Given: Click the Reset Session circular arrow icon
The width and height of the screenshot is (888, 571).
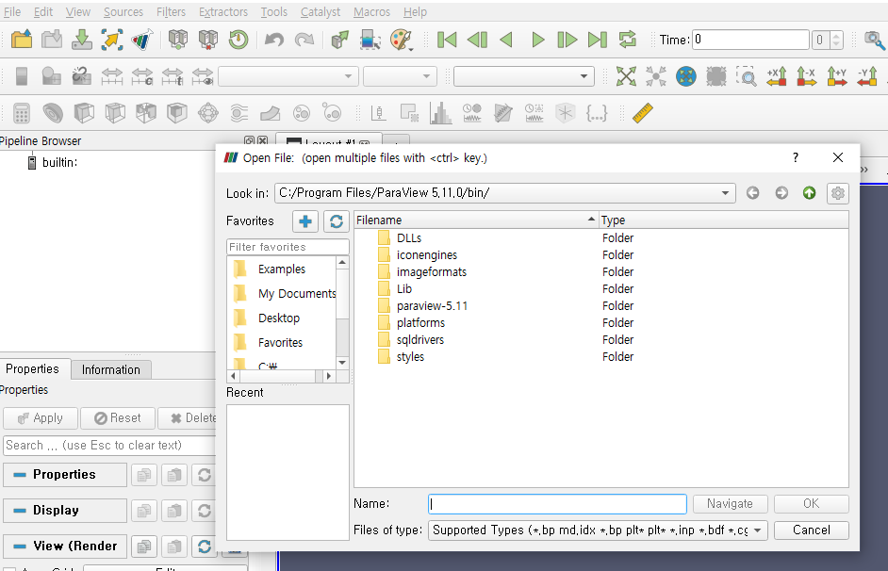Looking at the screenshot, I should [238, 40].
